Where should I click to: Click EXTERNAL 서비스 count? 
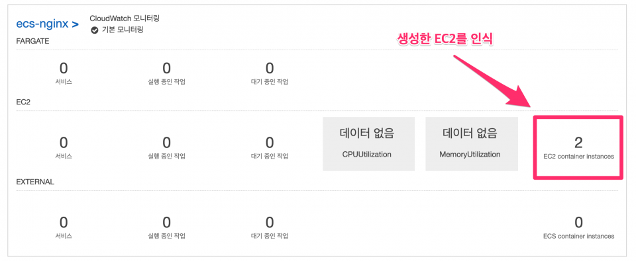click(x=64, y=222)
